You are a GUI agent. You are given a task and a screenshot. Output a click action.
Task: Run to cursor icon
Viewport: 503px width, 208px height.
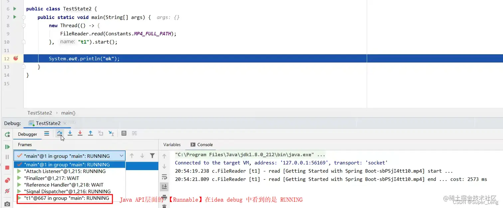pos(111,133)
